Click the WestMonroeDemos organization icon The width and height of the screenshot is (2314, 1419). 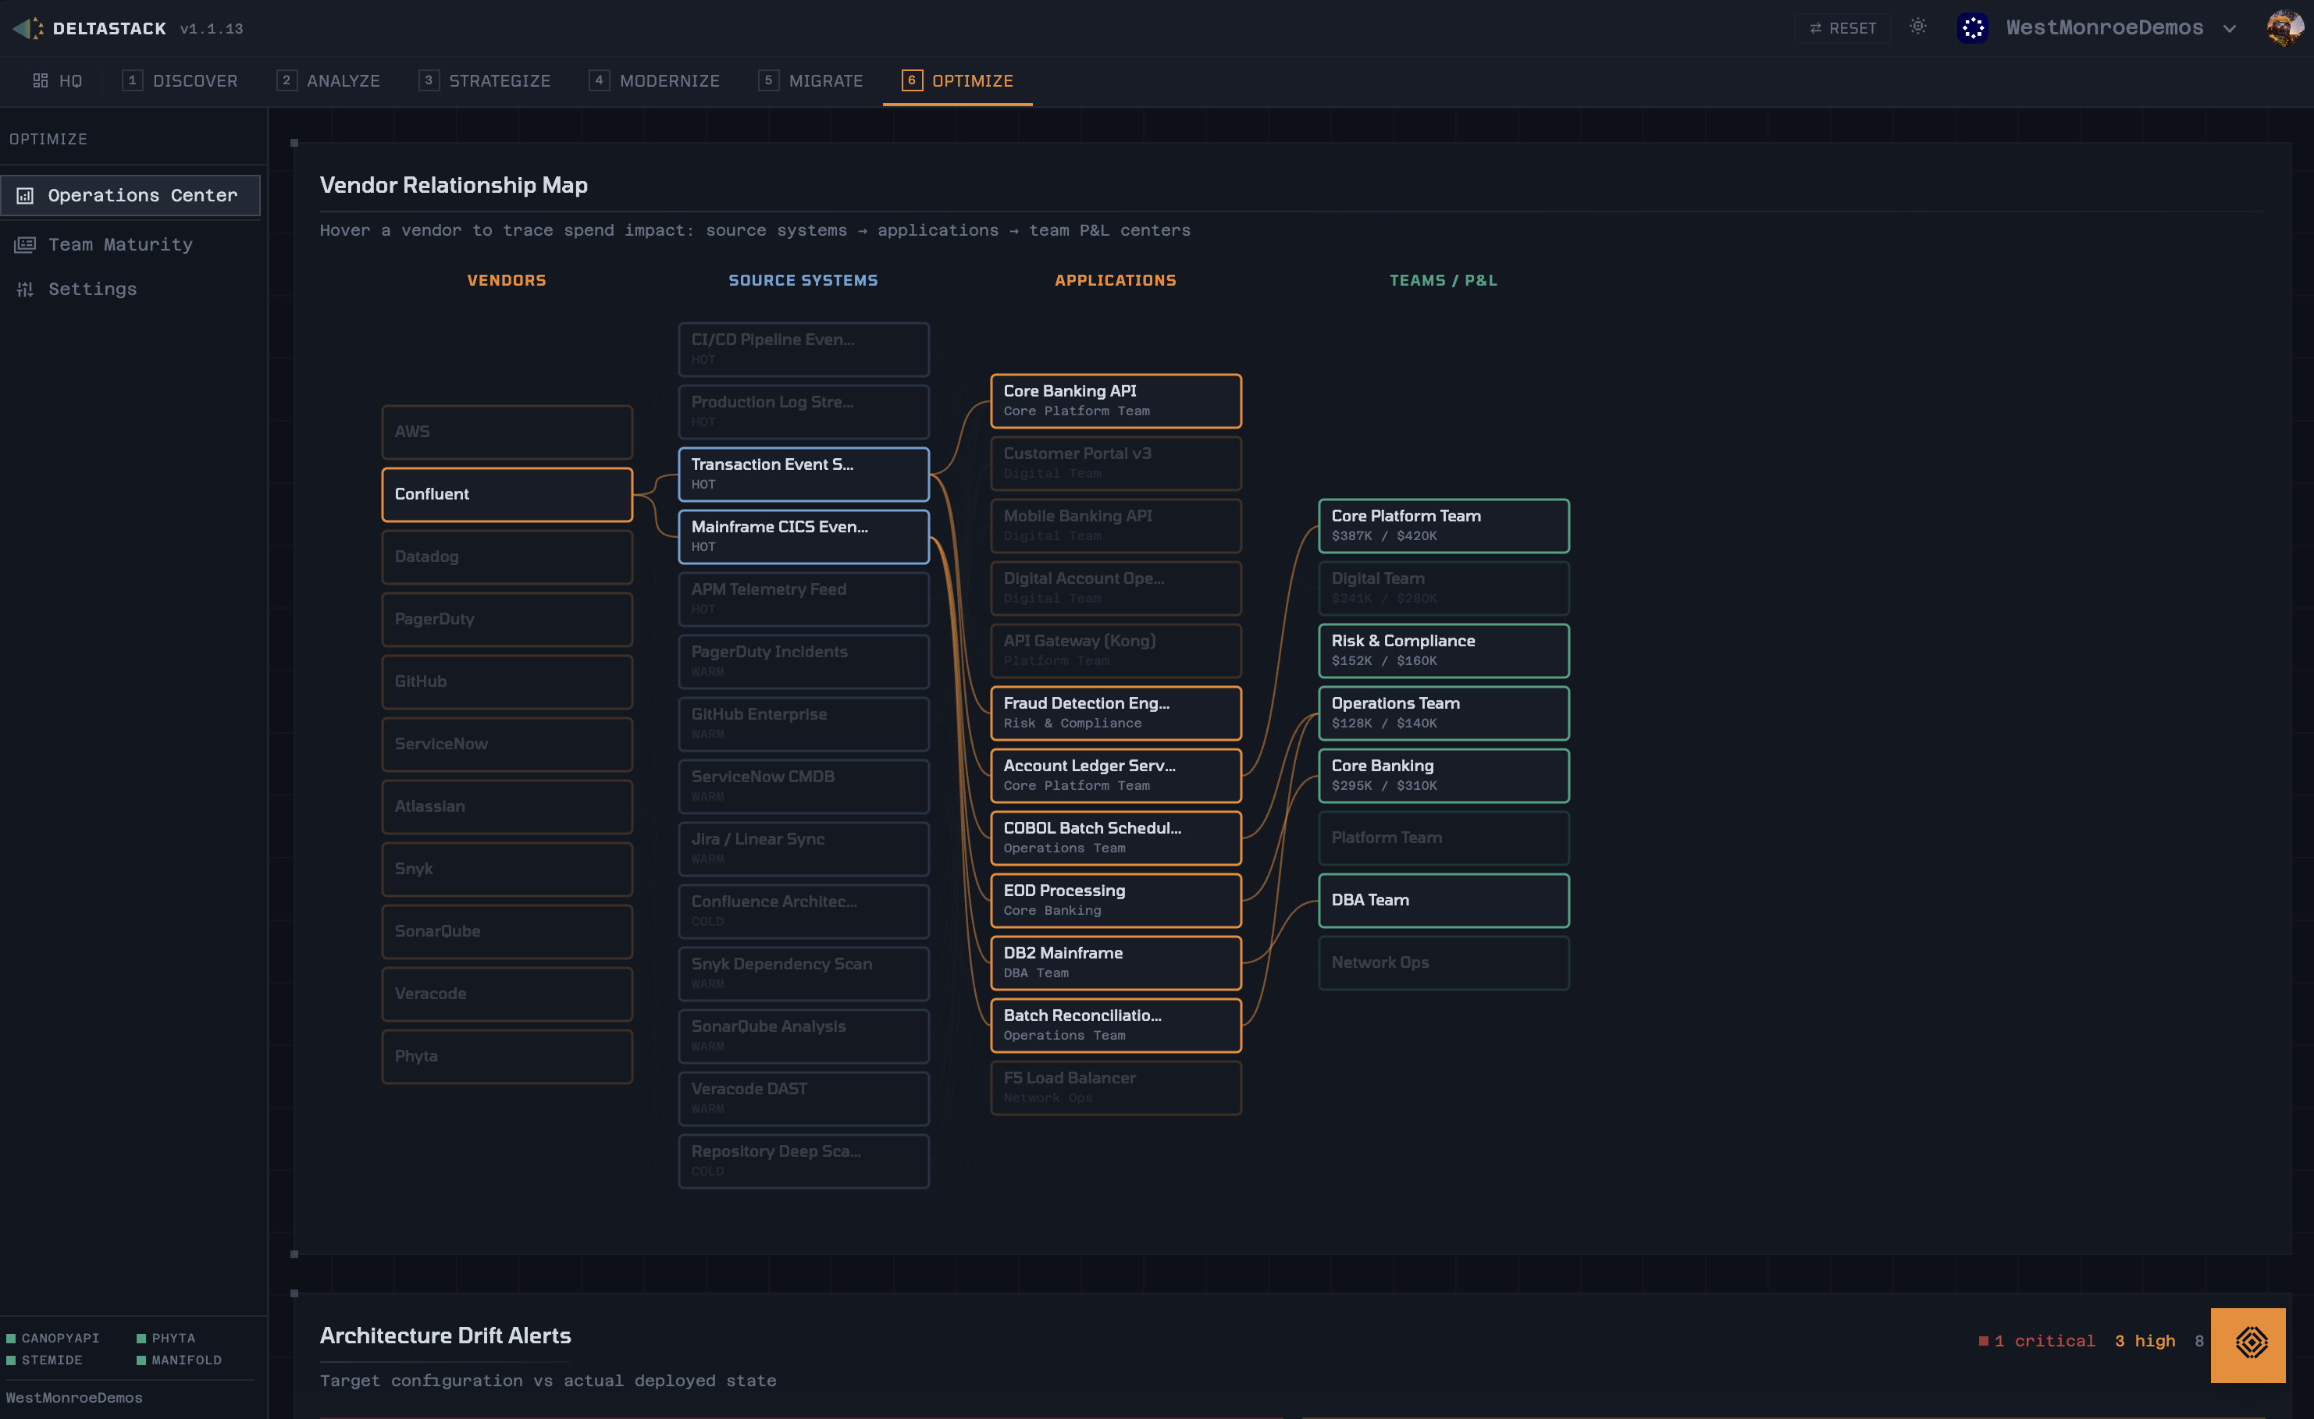click(x=1972, y=28)
